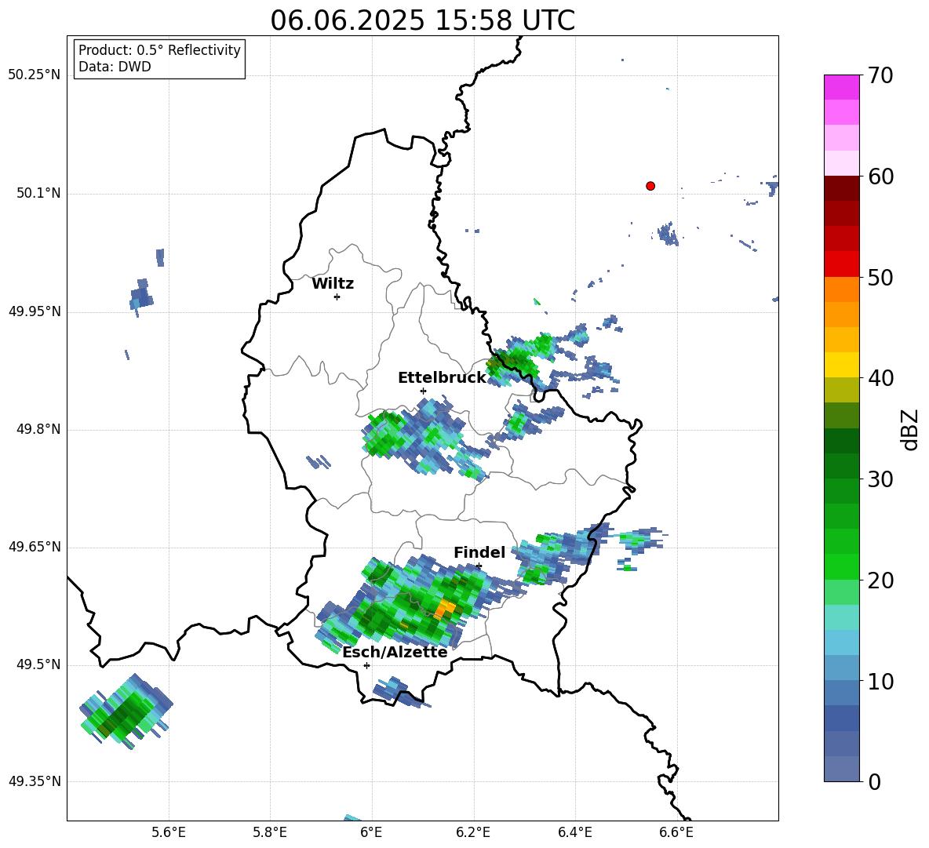Click the 40 tick on the colorbar
The image size is (929, 848).
click(880, 378)
